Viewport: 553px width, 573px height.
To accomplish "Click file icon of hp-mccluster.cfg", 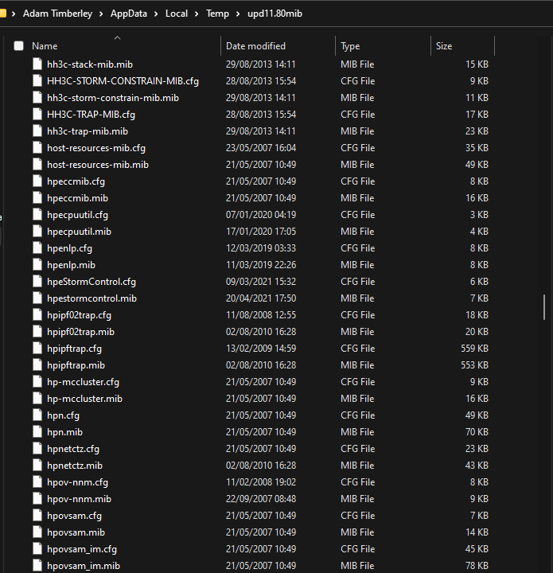I will [x=37, y=382].
